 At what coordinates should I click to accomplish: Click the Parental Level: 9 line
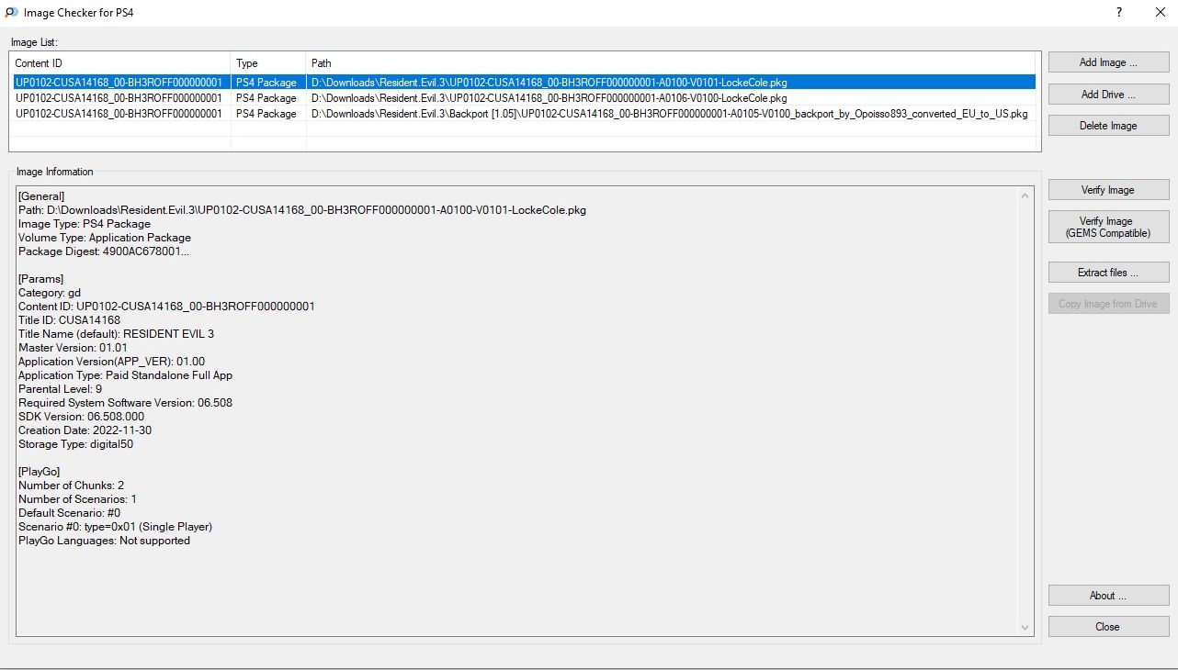pos(60,389)
